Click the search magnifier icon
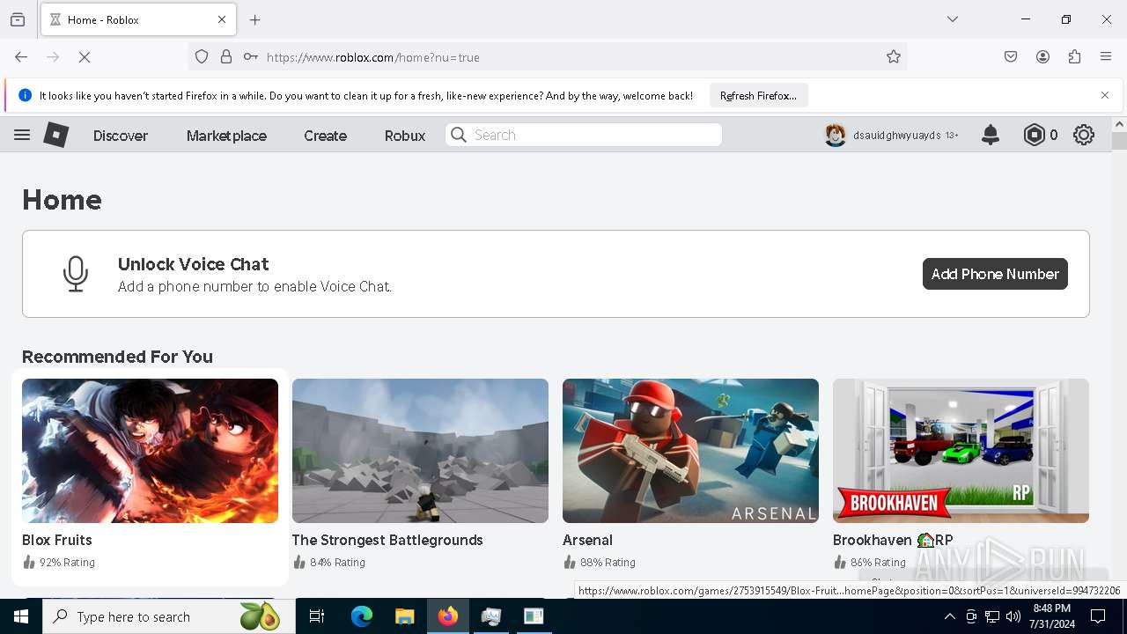 (458, 135)
